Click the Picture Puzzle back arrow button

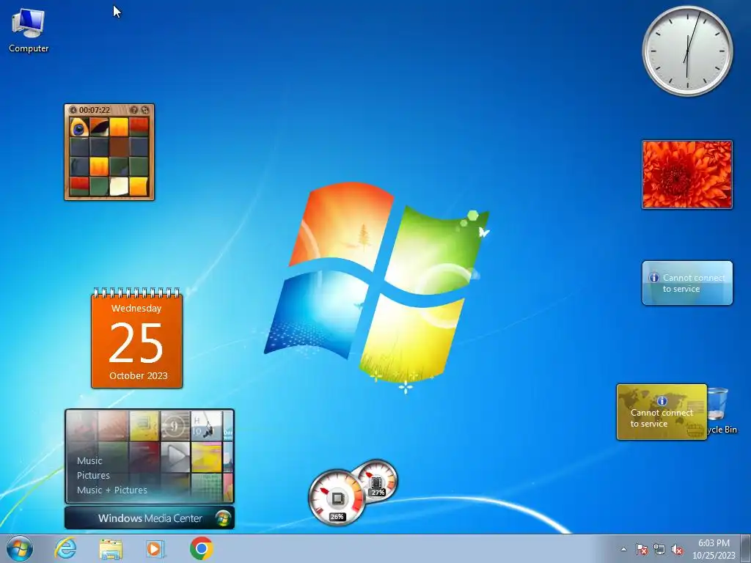[73, 110]
